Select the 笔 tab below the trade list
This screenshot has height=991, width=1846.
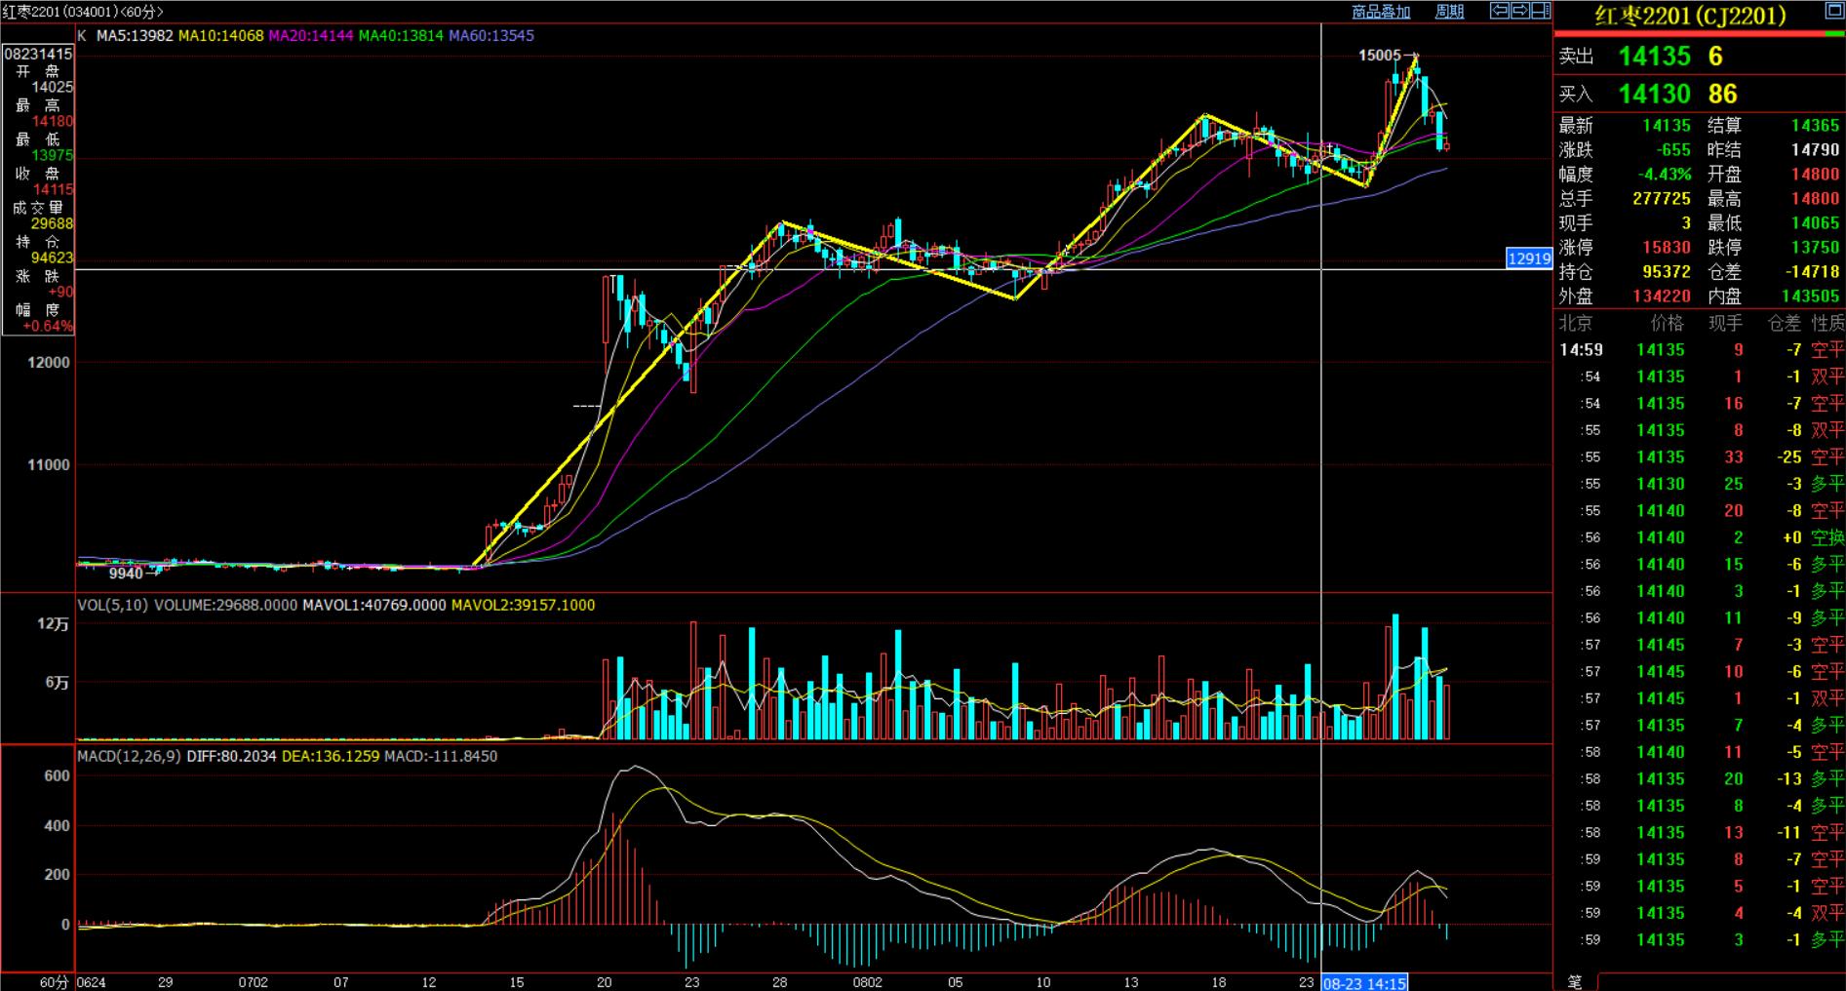coord(1574,981)
